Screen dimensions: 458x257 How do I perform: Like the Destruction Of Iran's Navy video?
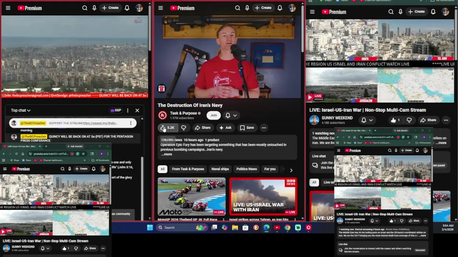167,128
